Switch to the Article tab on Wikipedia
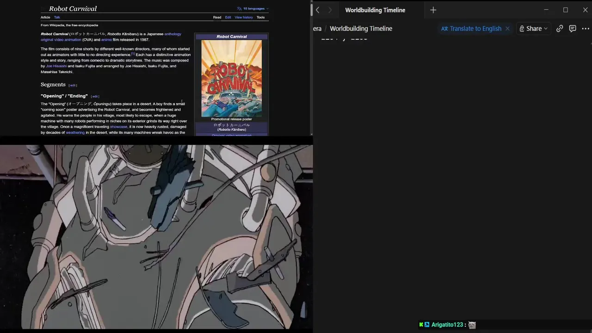Screen dimensions: 592x333 pos(45,17)
